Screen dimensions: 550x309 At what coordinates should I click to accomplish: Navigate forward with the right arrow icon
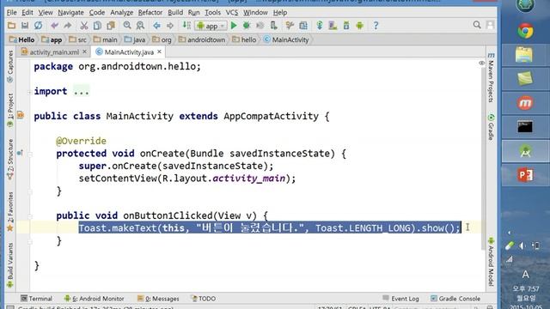click(170, 26)
